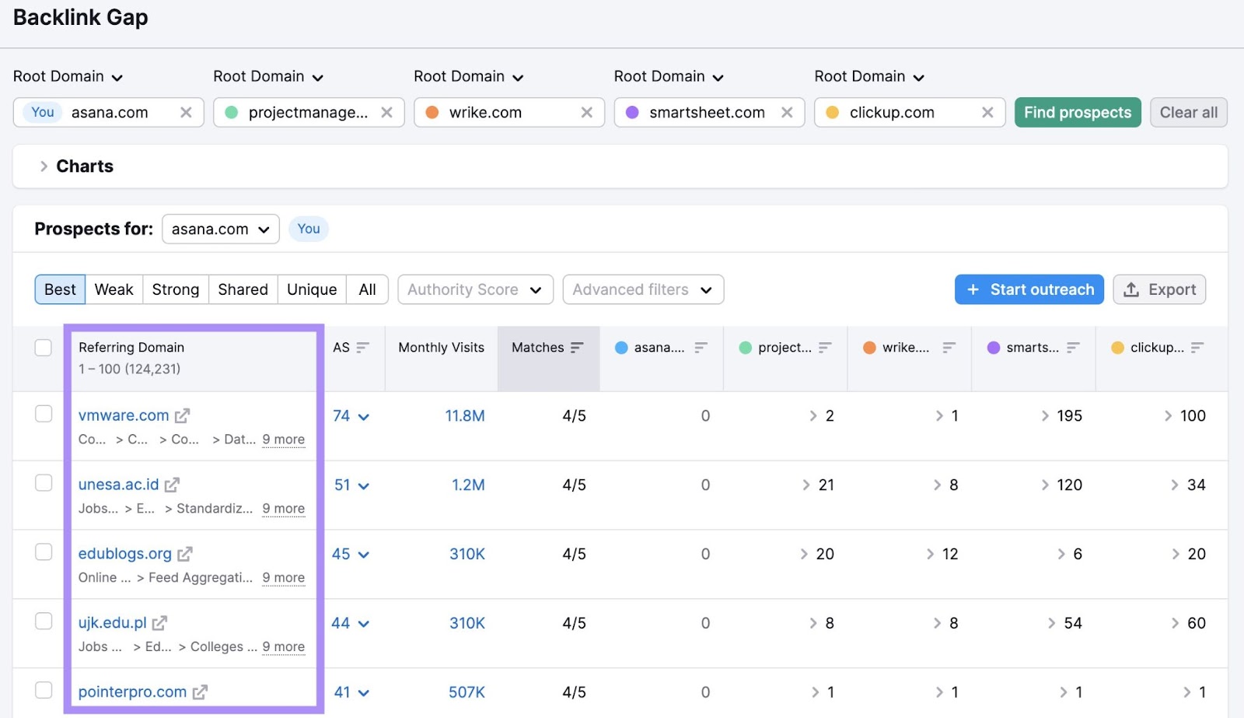Toggle the select-all checkbox in the table header
Viewport: 1244px width, 718px height.
tap(44, 348)
